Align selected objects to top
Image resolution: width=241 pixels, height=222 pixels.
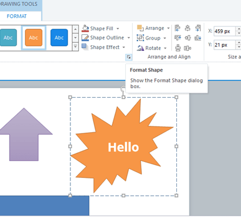coord(177,38)
